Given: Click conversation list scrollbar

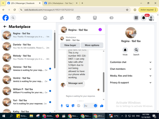Looking at the screenshot, I should pos(55,50).
